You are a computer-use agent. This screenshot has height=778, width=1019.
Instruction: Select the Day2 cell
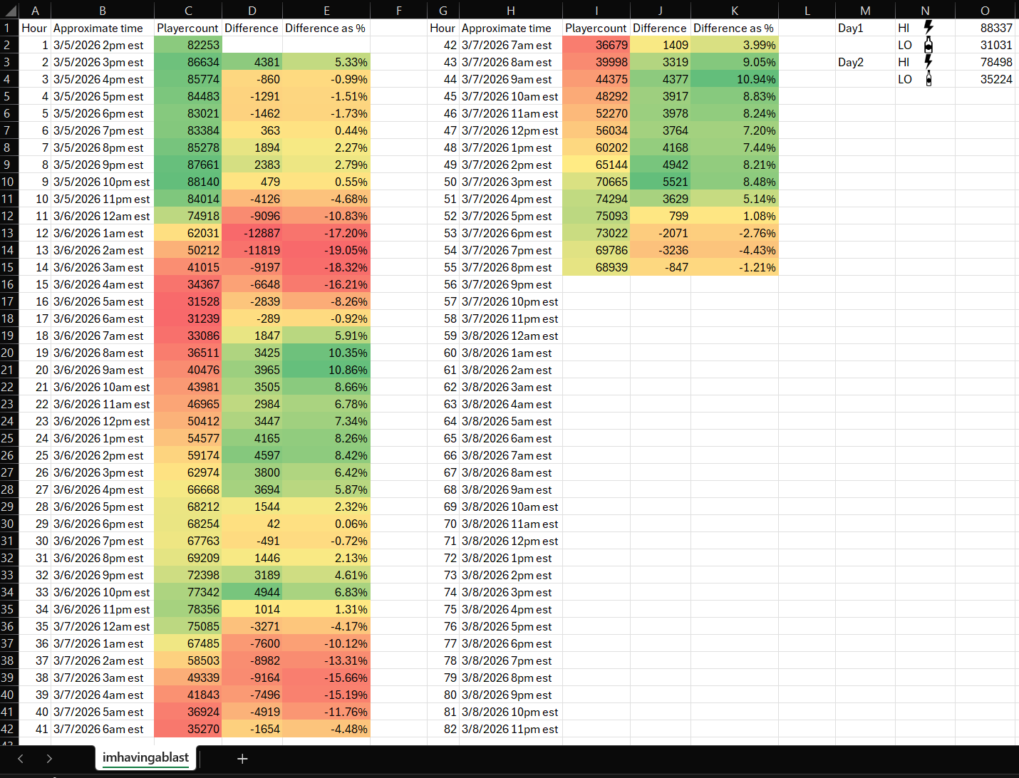865,62
